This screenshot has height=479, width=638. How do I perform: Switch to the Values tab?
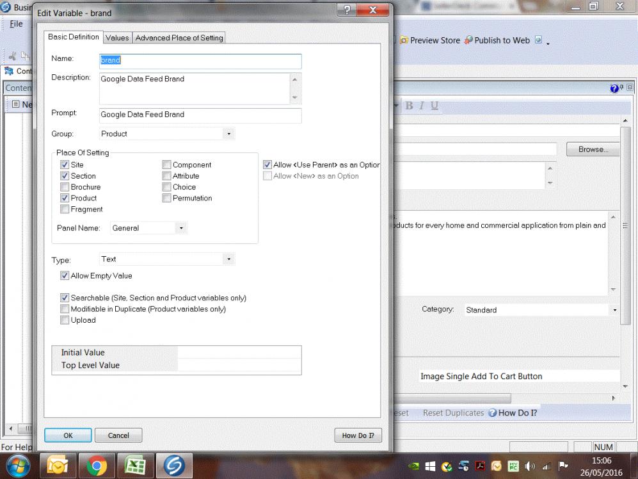(x=117, y=38)
